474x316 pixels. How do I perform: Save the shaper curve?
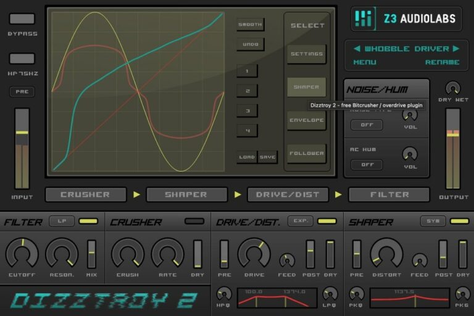pyautogui.click(x=267, y=157)
